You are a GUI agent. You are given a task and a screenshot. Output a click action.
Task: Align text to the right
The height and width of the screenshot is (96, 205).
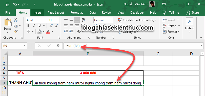(x=77, y=26)
